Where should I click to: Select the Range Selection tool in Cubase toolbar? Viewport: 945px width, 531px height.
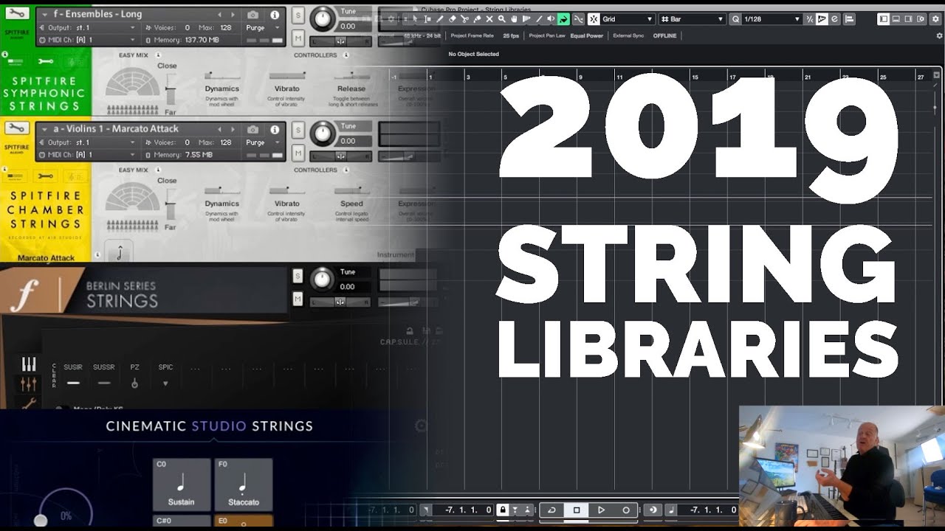click(427, 19)
